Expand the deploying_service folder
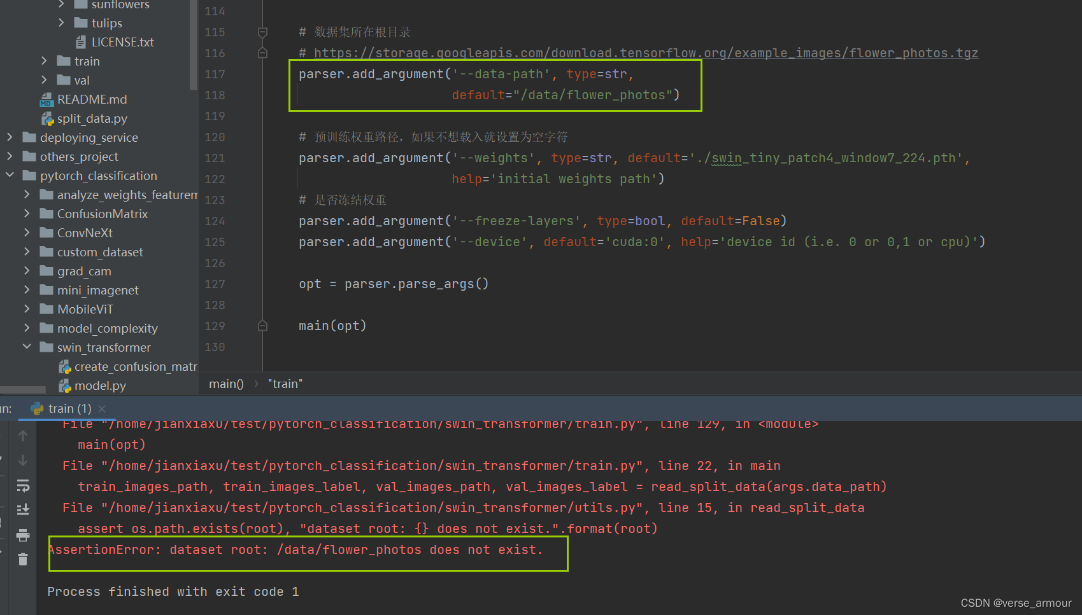 [10, 137]
